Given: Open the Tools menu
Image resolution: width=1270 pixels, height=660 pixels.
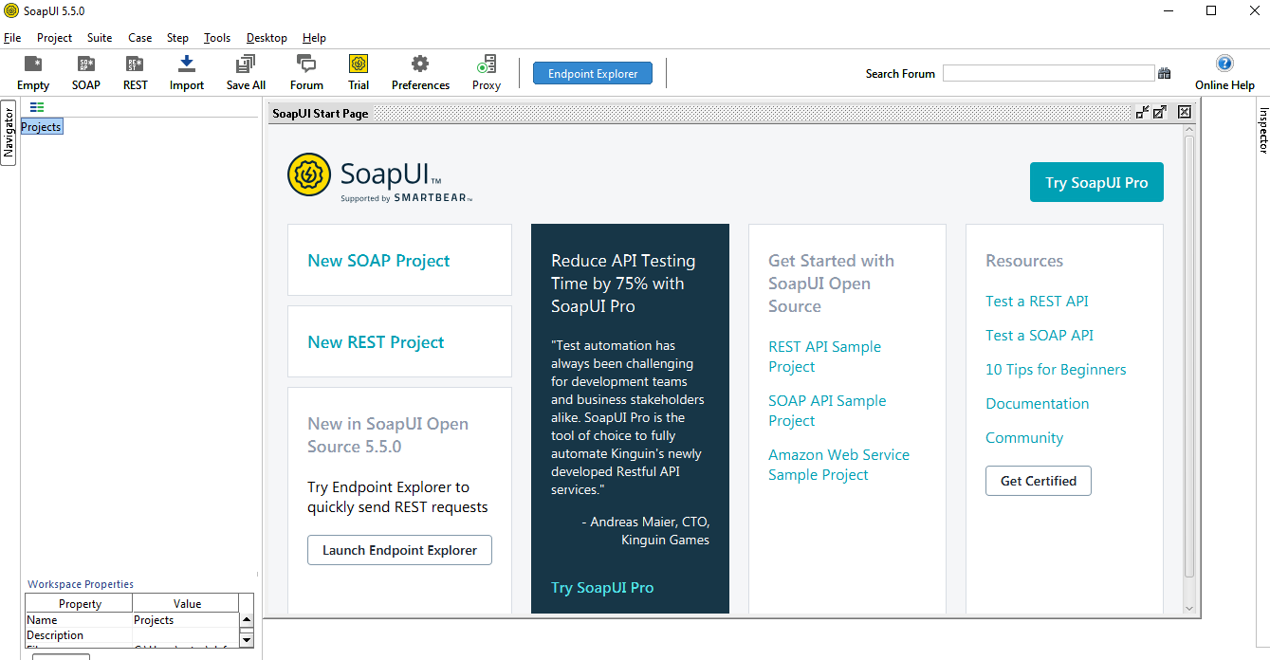Looking at the screenshot, I should pos(217,38).
